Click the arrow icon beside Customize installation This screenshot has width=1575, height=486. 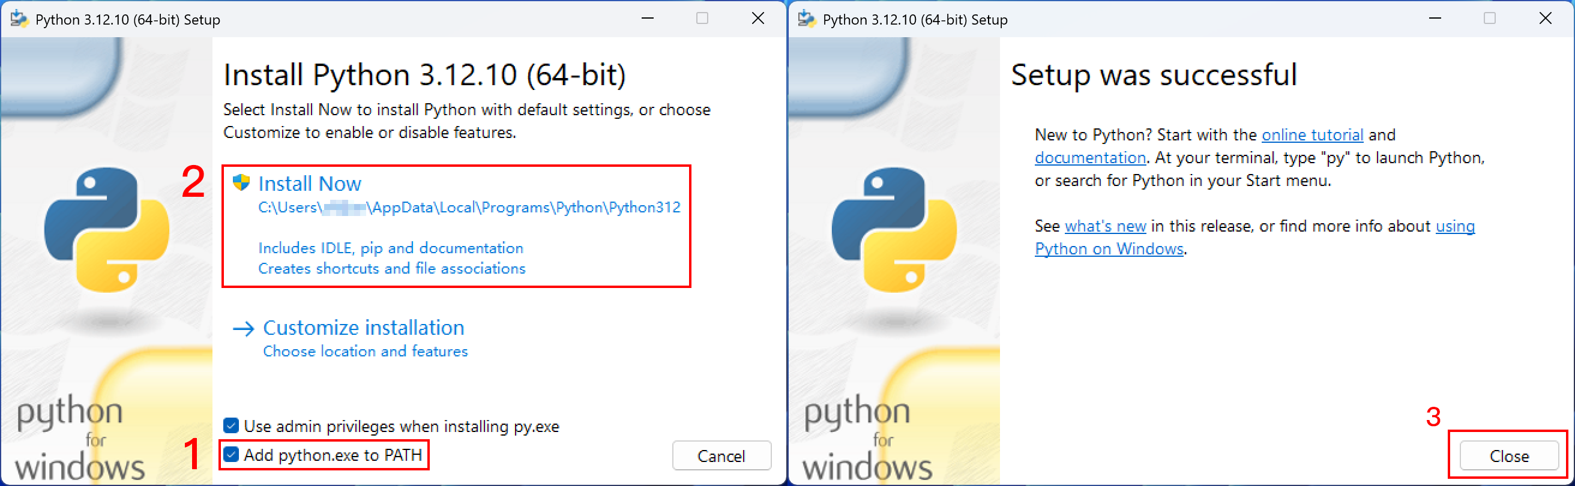coord(243,329)
